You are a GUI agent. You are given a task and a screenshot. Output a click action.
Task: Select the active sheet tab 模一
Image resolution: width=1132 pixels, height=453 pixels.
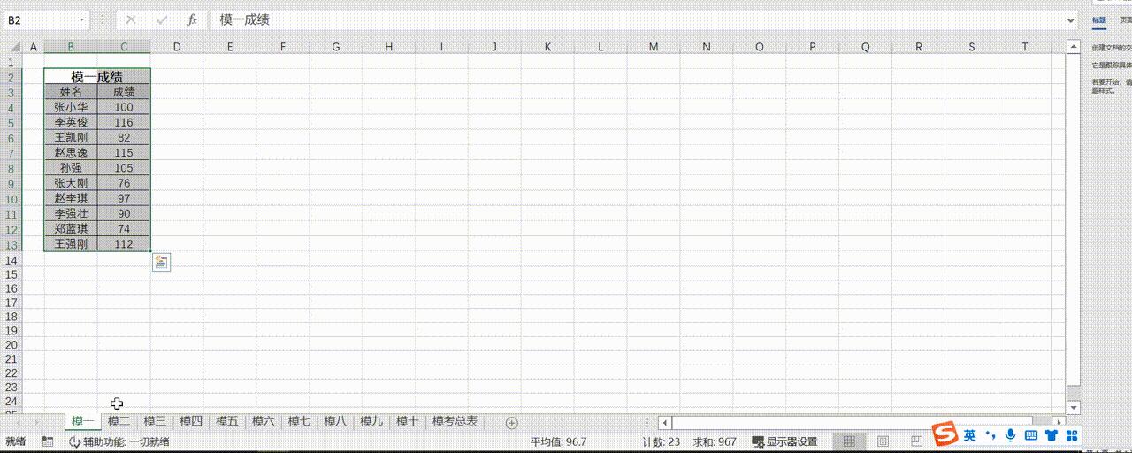point(83,421)
